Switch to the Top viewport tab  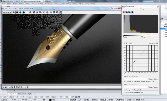pyautogui.click(x=19, y=94)
